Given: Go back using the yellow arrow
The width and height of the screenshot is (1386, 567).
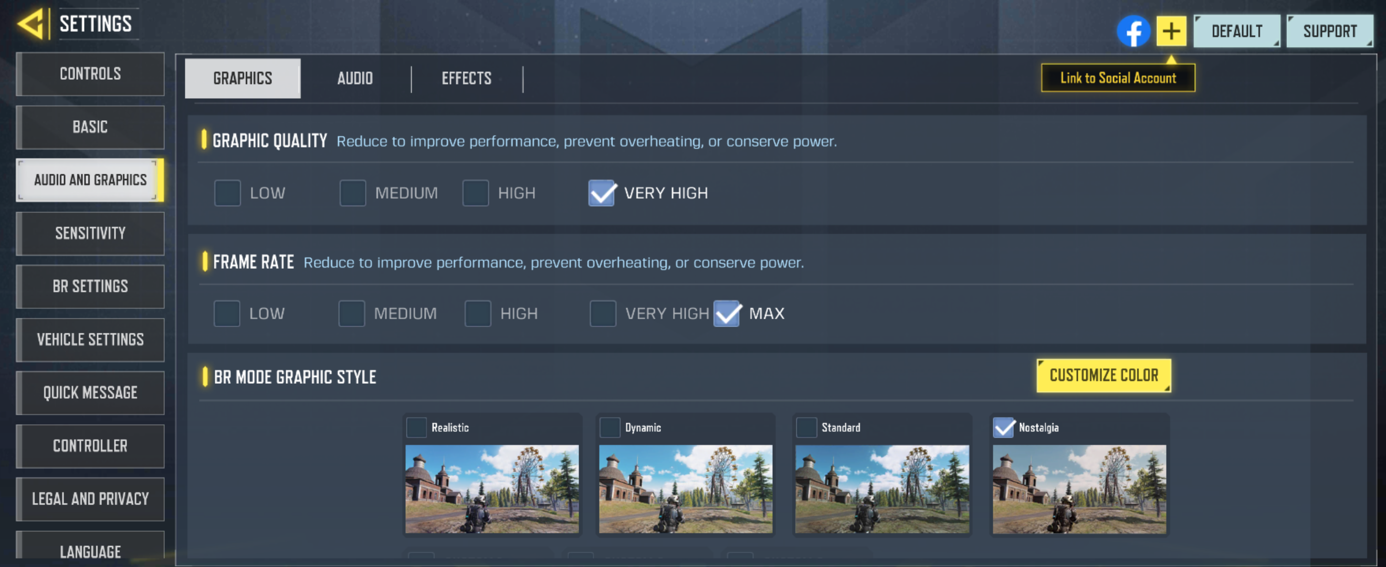Looking at the screenshot, I should click(30, 24).
